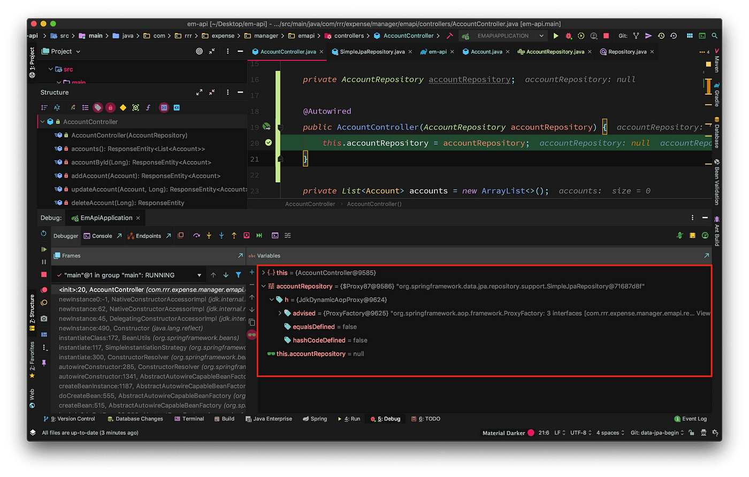Toggle glasses Show watches icon in Variables
Image resolution: width=749 pixels, height=477 pixels.
(252, 335)
